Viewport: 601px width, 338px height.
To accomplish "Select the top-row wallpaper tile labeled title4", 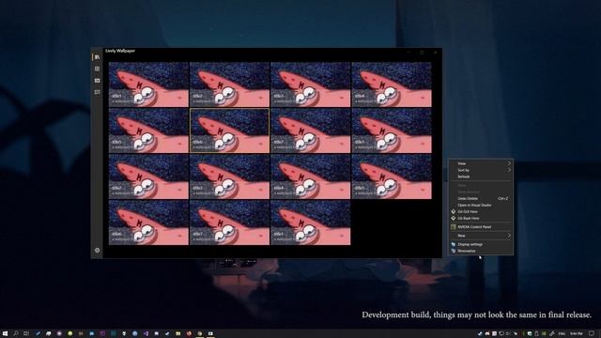I will [392, 84].
